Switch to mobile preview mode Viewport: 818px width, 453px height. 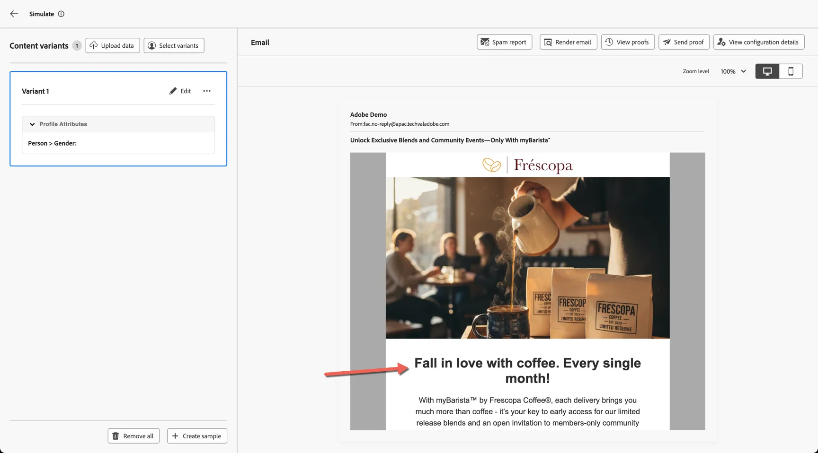[791, 71]
